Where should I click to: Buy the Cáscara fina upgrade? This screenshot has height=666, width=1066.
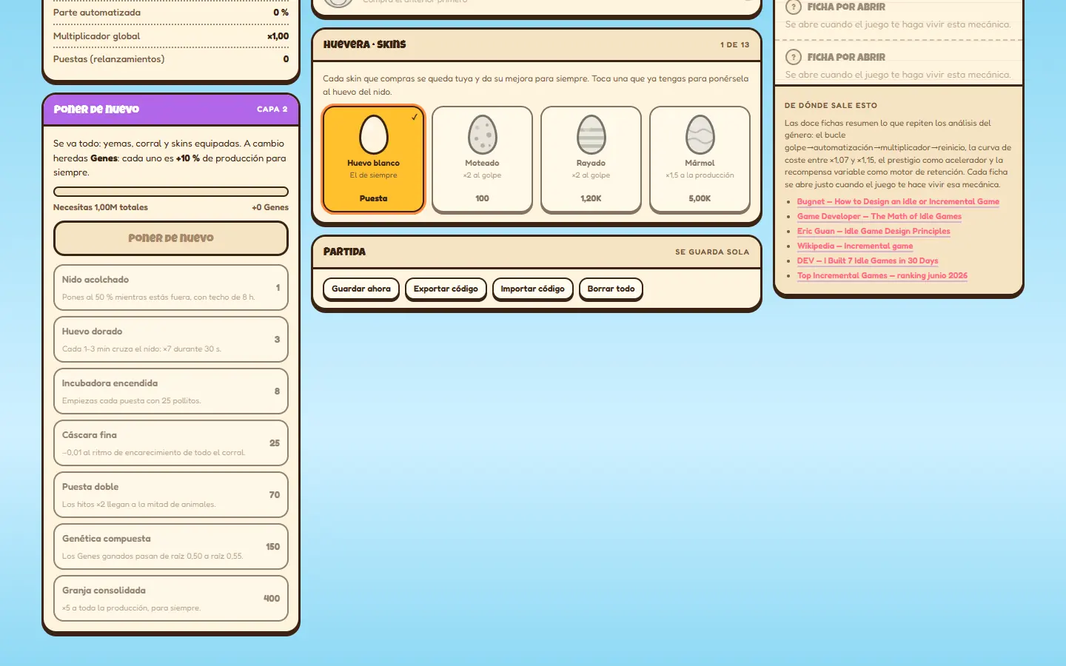(x=171, y=443)
